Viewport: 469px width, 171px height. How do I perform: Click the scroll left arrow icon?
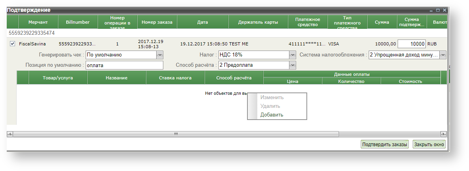[10, 134]
